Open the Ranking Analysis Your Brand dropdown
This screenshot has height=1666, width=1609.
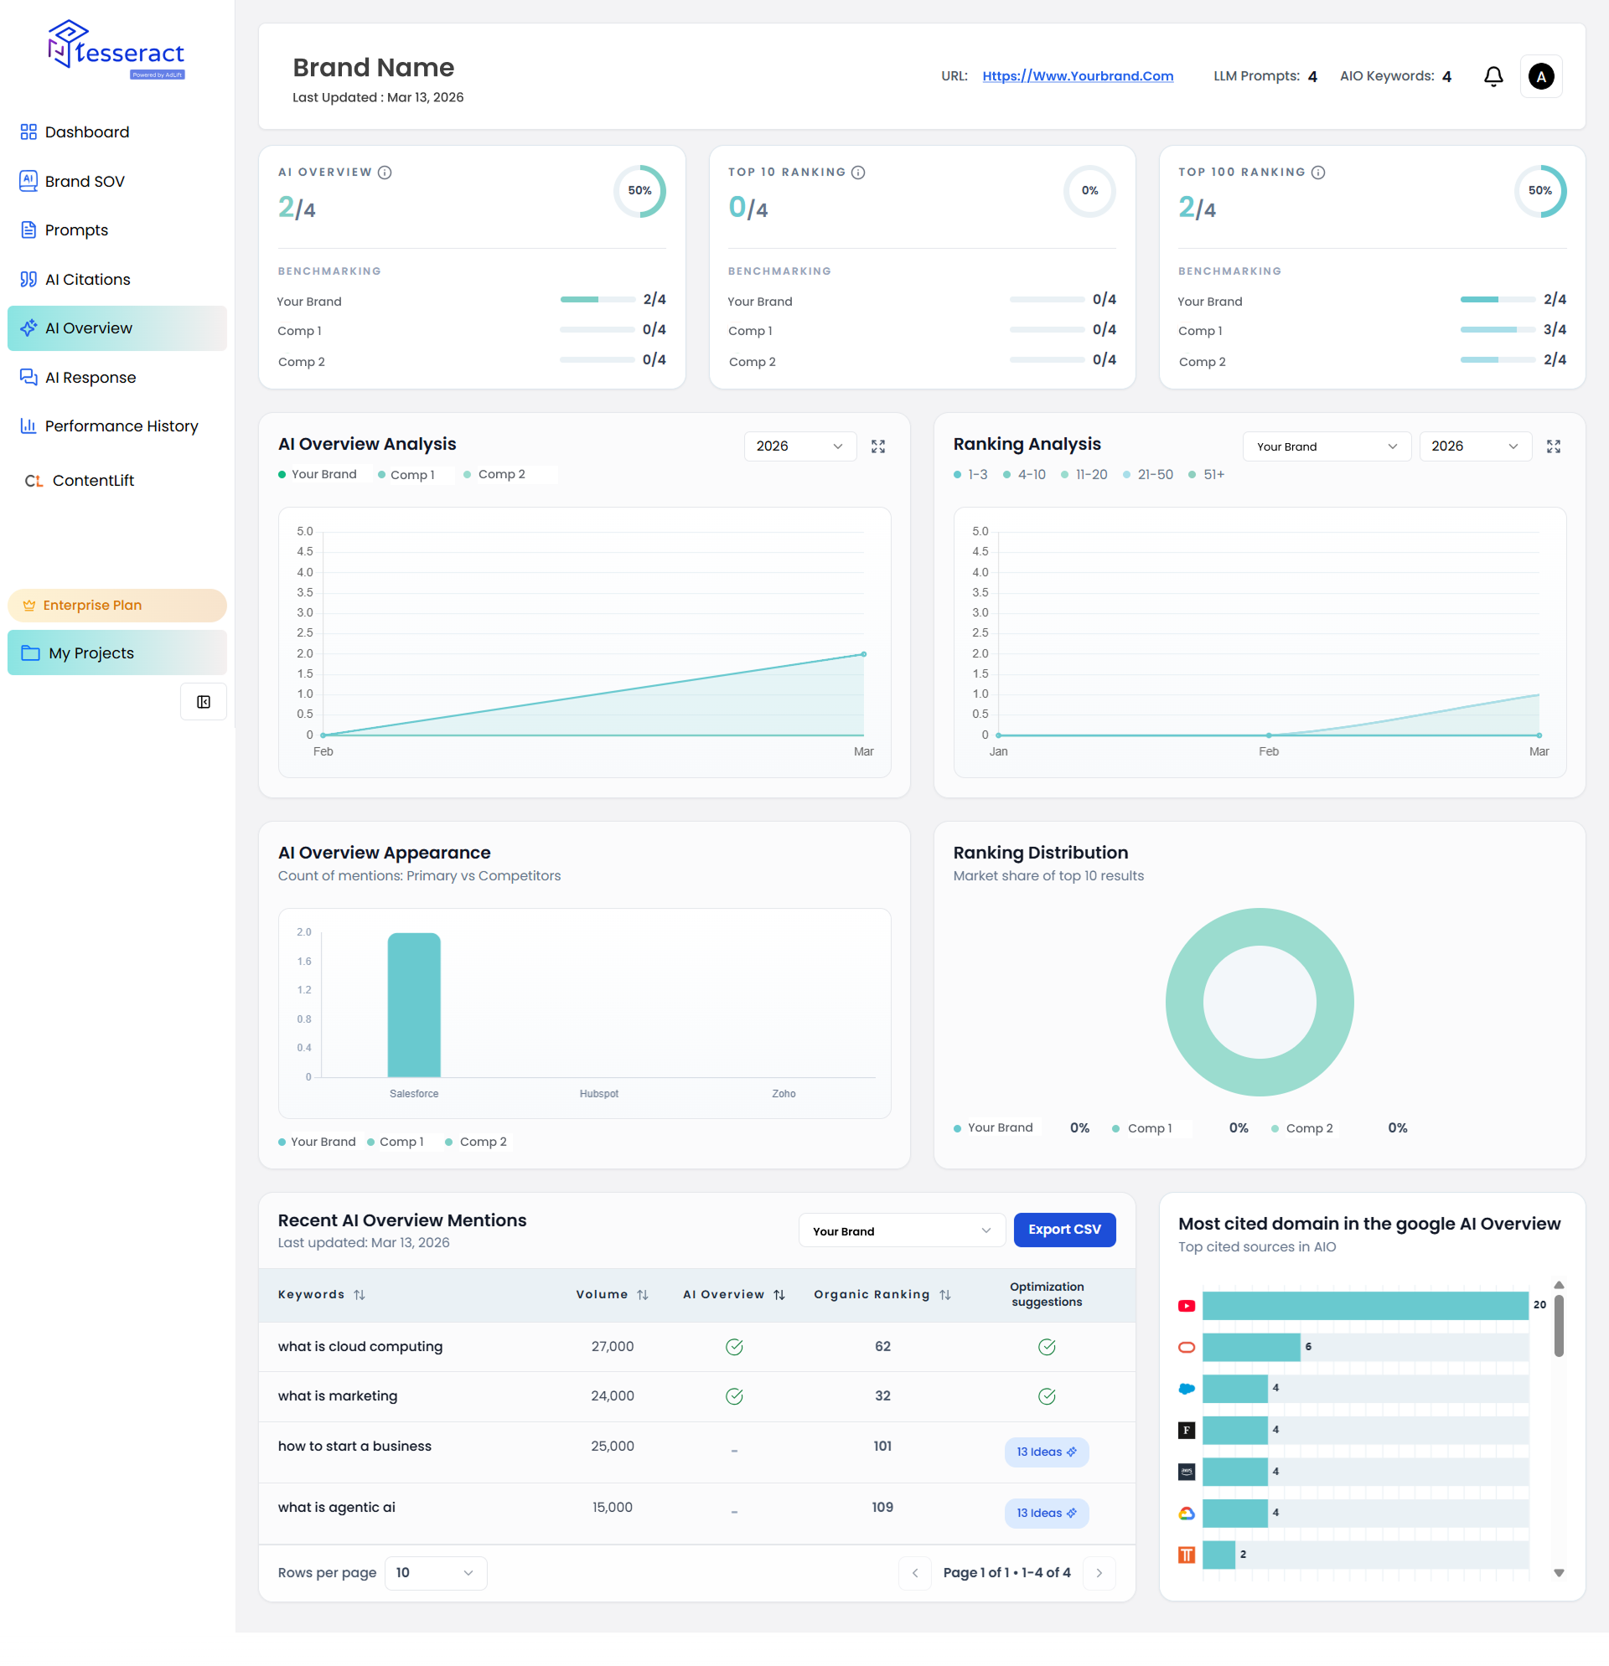tap(1326, 446)
